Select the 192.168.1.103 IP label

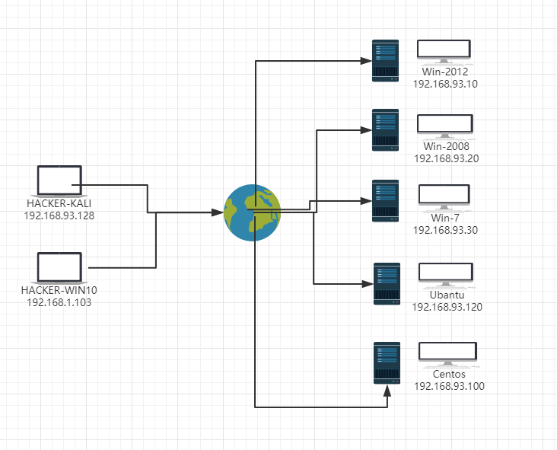click(x=59, y=302)
